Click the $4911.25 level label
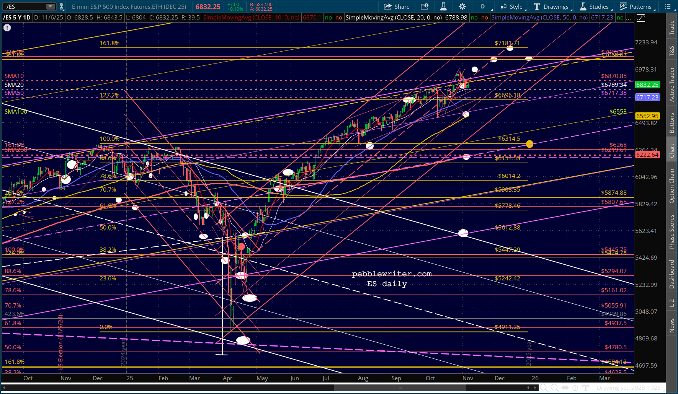678x394 pixels. pos(507,327)
